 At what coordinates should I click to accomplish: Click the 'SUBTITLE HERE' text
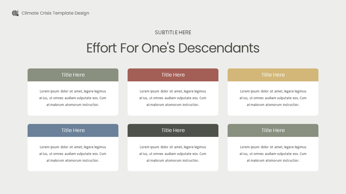coord(173,33)
